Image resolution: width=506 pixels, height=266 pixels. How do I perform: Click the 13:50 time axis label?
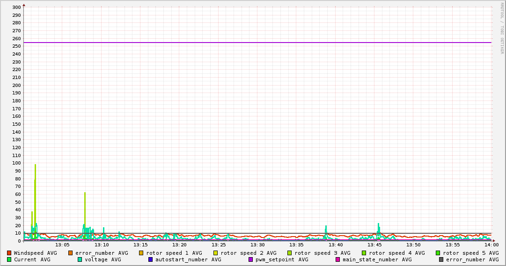pos(413,245)
